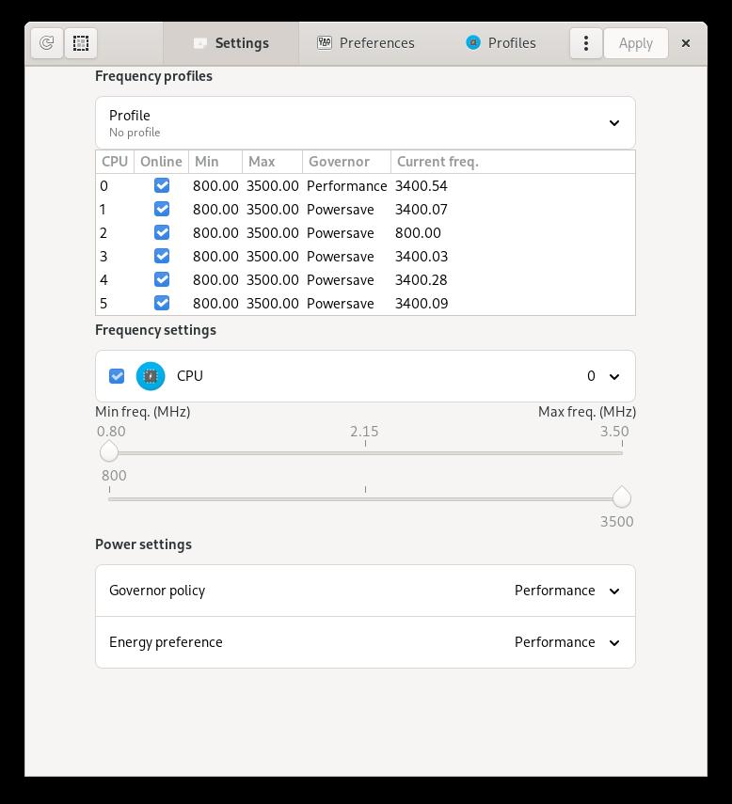The width and height of the screenshot is (732, 804).
Task: Click the Settings tab icon
Action: (x=199, y=43)
